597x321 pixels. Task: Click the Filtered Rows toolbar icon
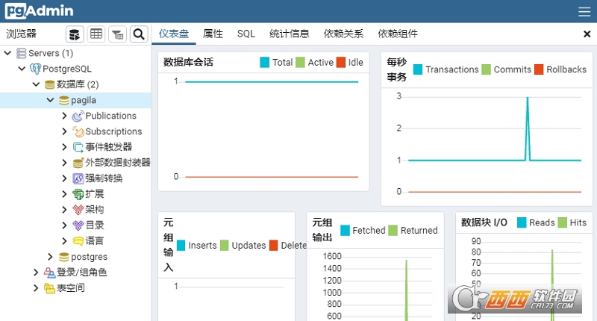tap(117, 34)
